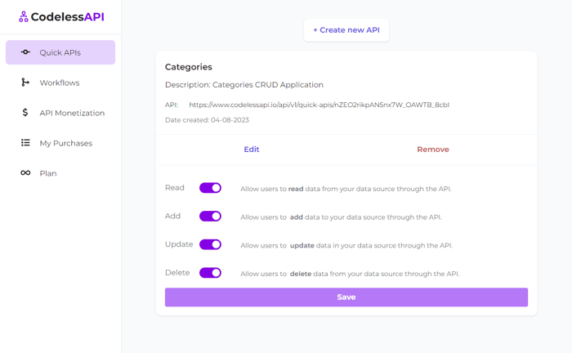This screenshot has width=572, height=353.
Task: Click the Workflows branch icon
Action: (25, 83)
